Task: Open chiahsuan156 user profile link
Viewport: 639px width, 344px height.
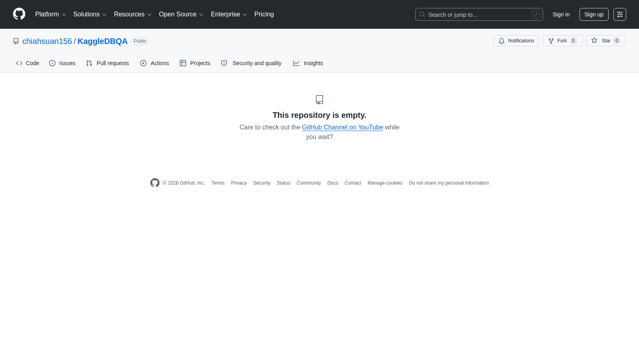Action: coord(47,41)
